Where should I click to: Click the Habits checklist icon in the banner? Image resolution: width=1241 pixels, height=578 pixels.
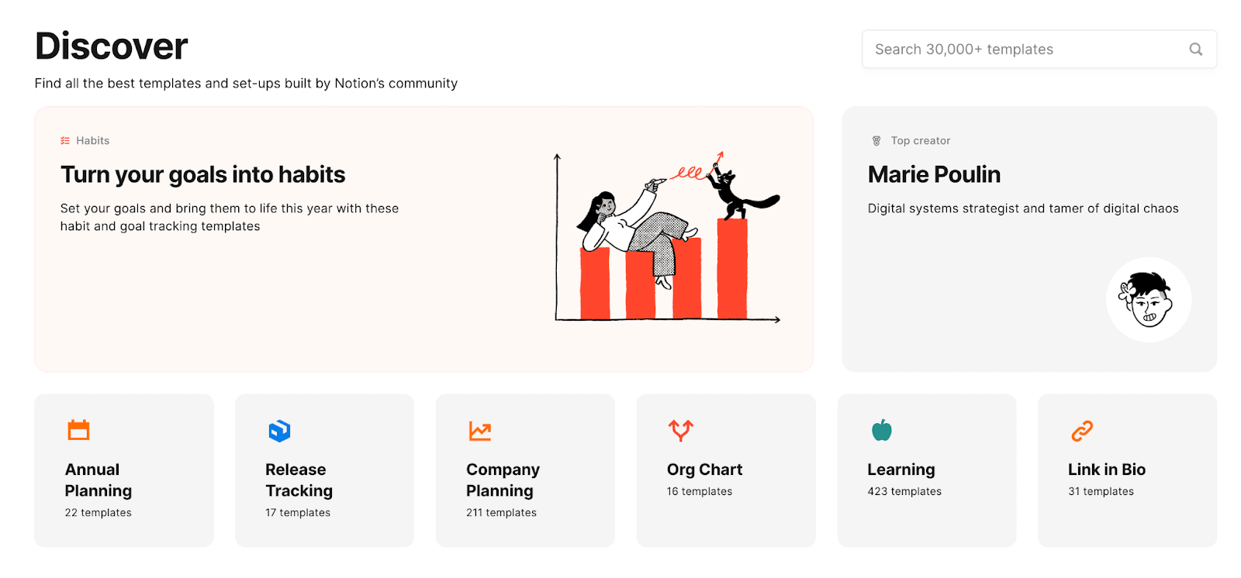(65, 140)
